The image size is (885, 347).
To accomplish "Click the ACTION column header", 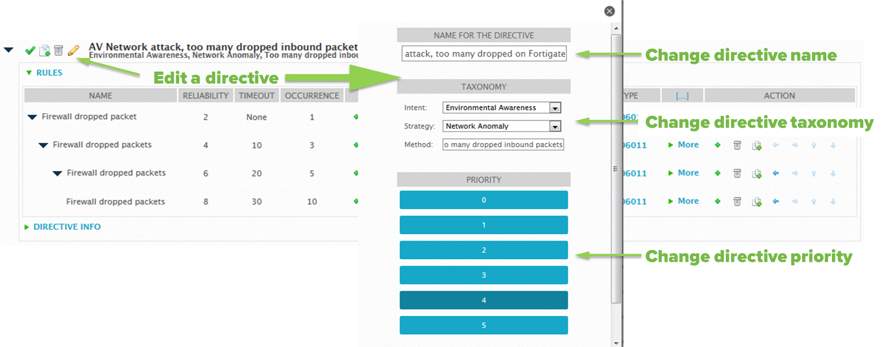I will 779,96.
